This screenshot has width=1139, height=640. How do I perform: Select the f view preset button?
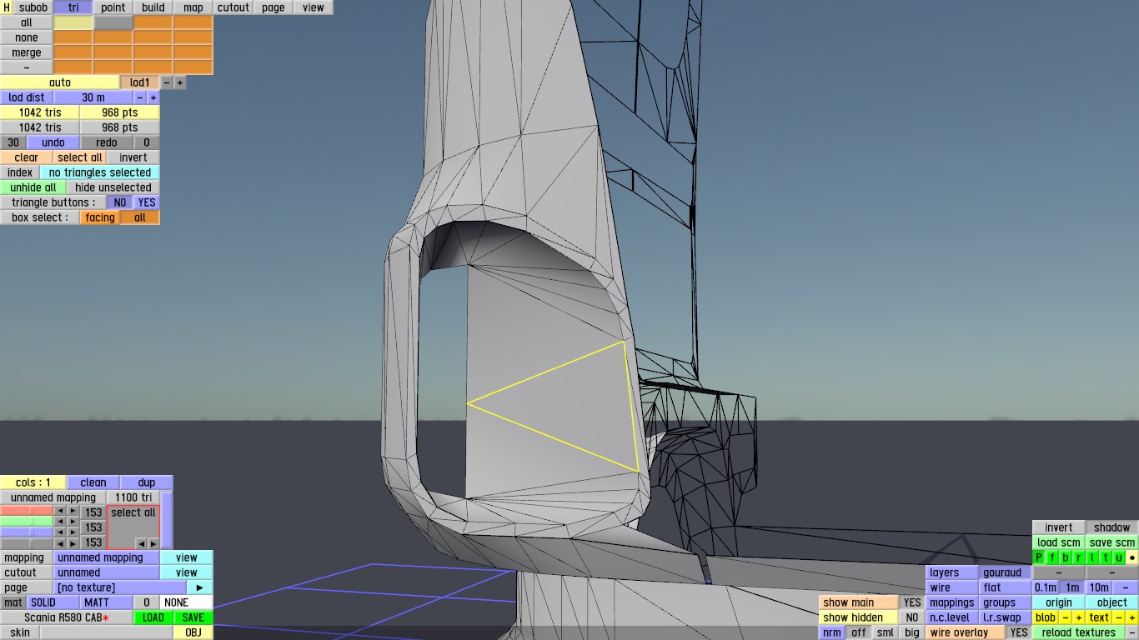pyautogui.click(x=1052, y=557)
